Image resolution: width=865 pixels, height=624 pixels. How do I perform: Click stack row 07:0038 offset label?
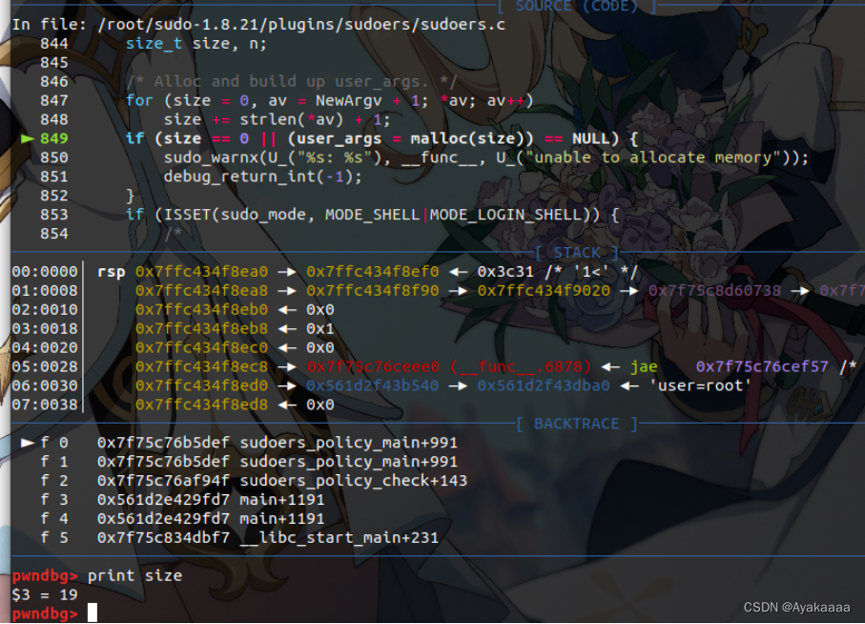click(x=45, y=405)
